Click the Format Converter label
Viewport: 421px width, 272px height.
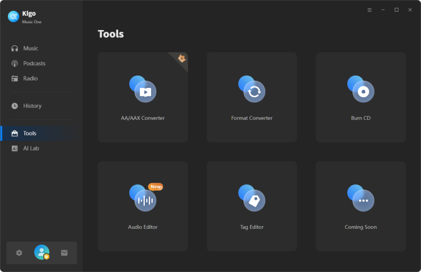[252, 118]
